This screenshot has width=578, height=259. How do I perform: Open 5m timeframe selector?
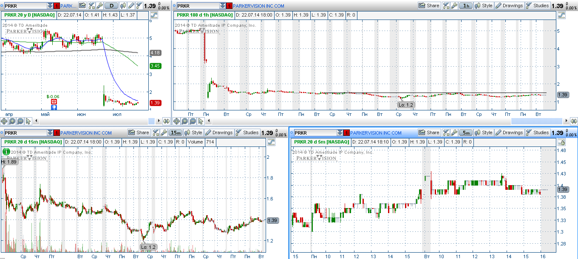coord(466,133)
